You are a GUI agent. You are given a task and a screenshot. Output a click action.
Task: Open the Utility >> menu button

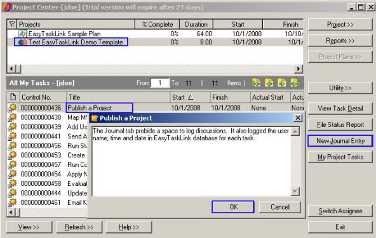coord(340,88)
